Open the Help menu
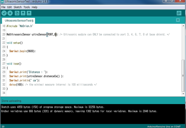186x128 pixels. (35, 7)
